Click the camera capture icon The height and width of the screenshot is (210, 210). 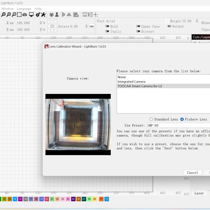pyautogui.click(x=24, y=15)
